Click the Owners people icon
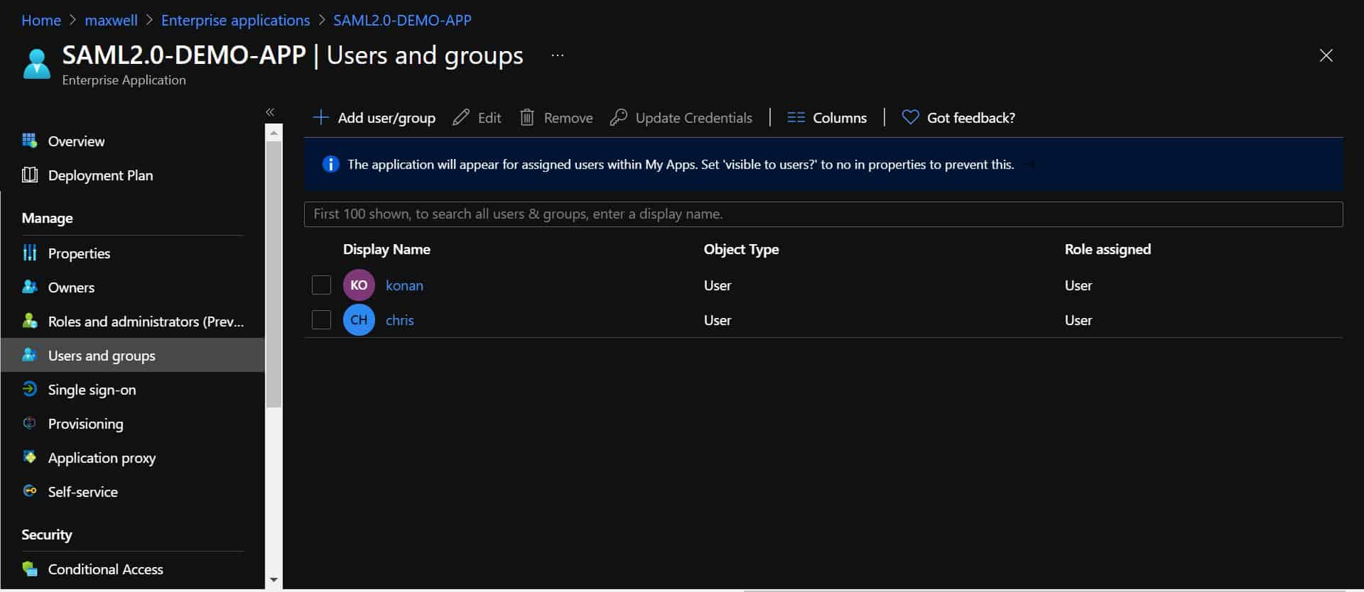The height and width of the screenshot is (592, 1364). pos(29,287)
